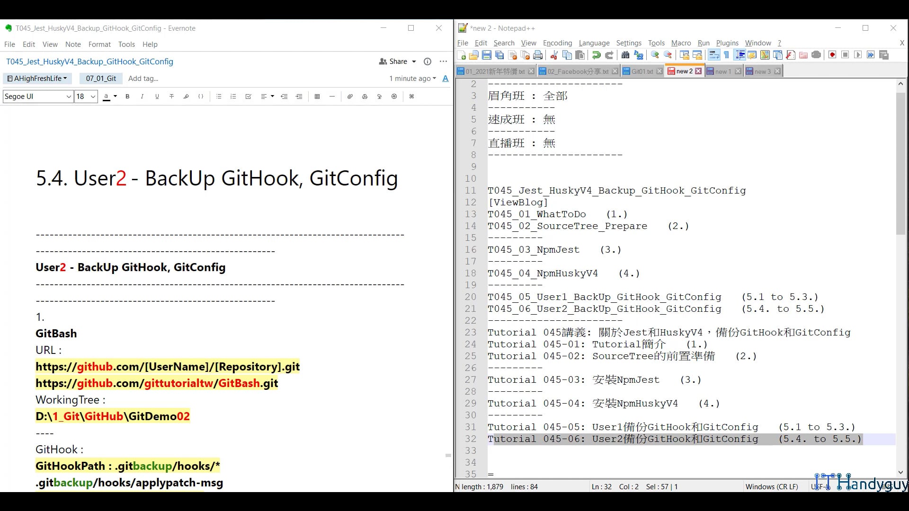This screenshot has height=511, width=909.
Task: Open the Share options in Evernote
Action: tap(398, 62)
